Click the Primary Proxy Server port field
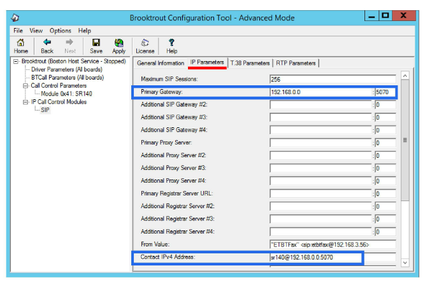The width and height of the screenshot is (425, 289). 385,143
